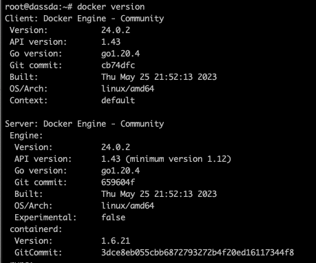Click Client Go version go1.20.4

click(x=120, y=54)
